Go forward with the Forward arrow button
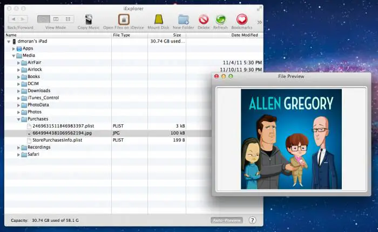Viewport: 378px width, 232px height. click(x=23, y=19)
